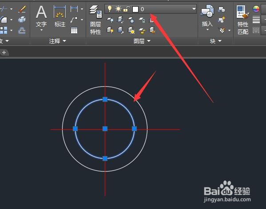The image size is (266, 209).
Task: Open the Leader dropdown arrow
Action: click(82, 20)
